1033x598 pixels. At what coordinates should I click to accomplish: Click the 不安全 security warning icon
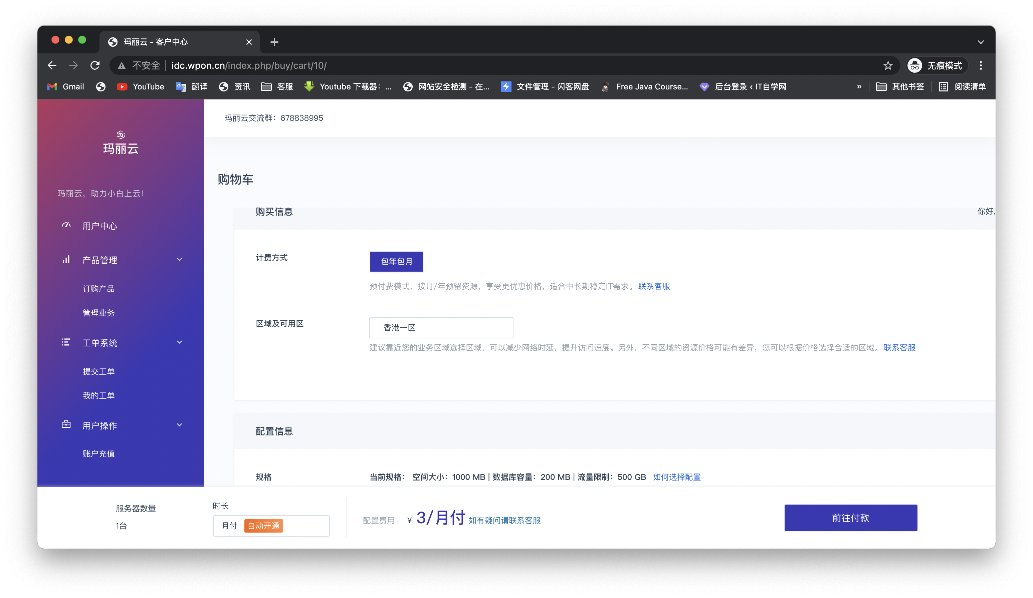click(122, 65)
